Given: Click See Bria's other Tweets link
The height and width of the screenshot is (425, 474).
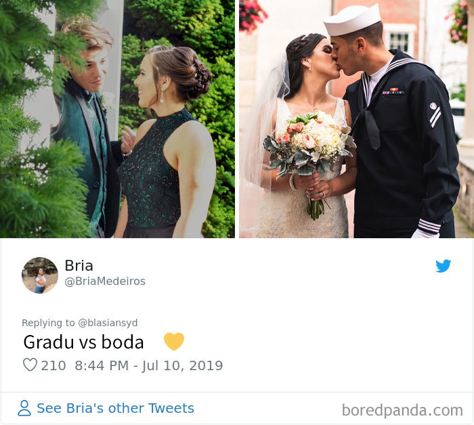Looking at the screenshot, I should click(x=115, y=408).
